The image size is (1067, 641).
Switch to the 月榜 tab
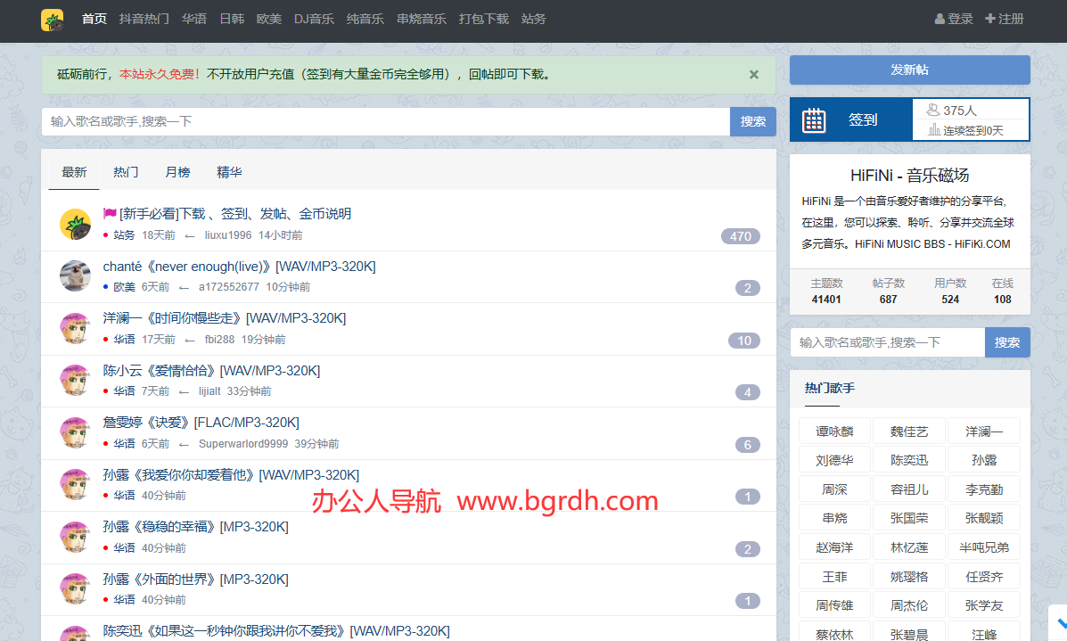[177, 172]
